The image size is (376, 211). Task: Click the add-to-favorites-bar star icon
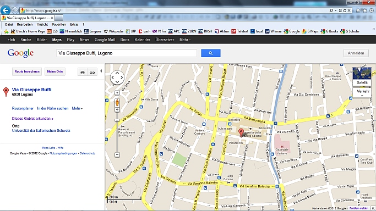(6, 31)
